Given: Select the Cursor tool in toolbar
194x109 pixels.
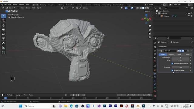Looking at the screenshot, I should 3,20.
